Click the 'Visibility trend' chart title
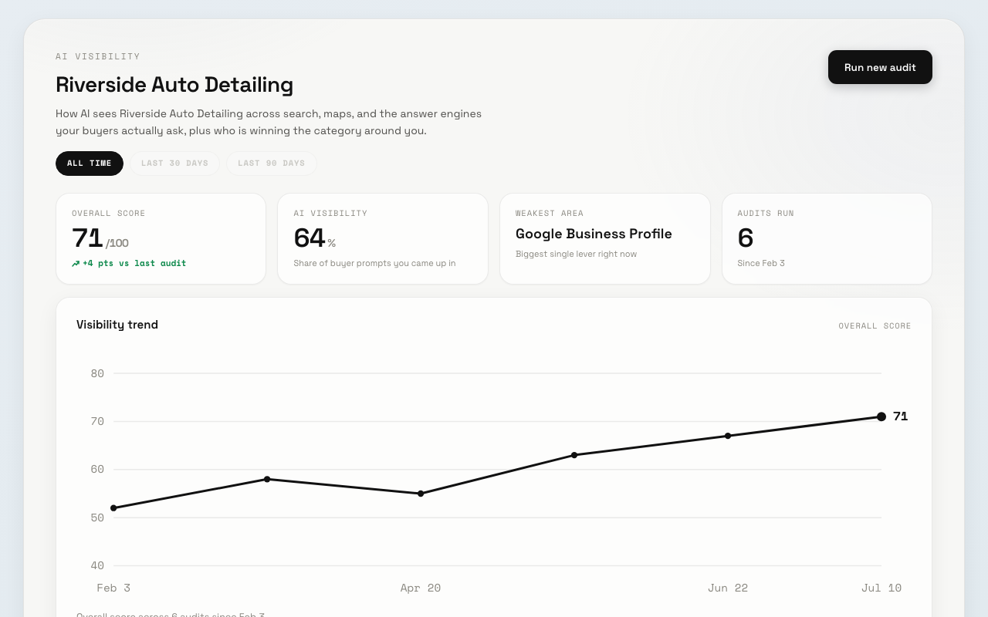Image resolution: width=988 pixels, height=617 pixels. pyautogui.click(x=117, y=325)
